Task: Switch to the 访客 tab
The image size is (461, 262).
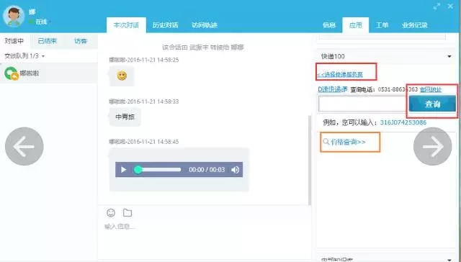Action: pos(81,41)
